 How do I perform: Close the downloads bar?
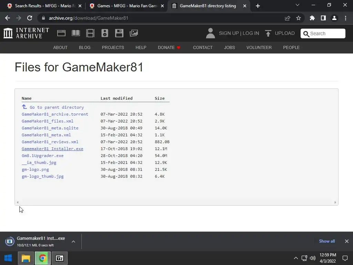click(x=347, y=241)
